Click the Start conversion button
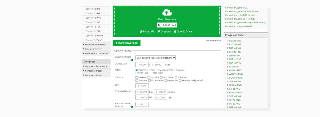 [127, 43]
